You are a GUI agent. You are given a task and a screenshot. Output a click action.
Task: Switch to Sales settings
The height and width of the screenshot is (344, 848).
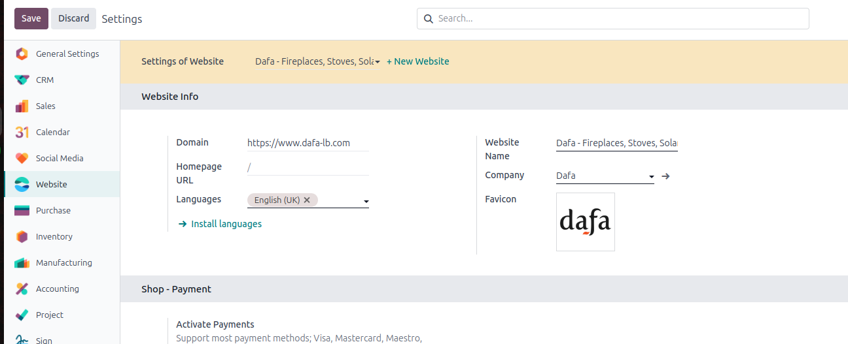click(x=62, y=106)
